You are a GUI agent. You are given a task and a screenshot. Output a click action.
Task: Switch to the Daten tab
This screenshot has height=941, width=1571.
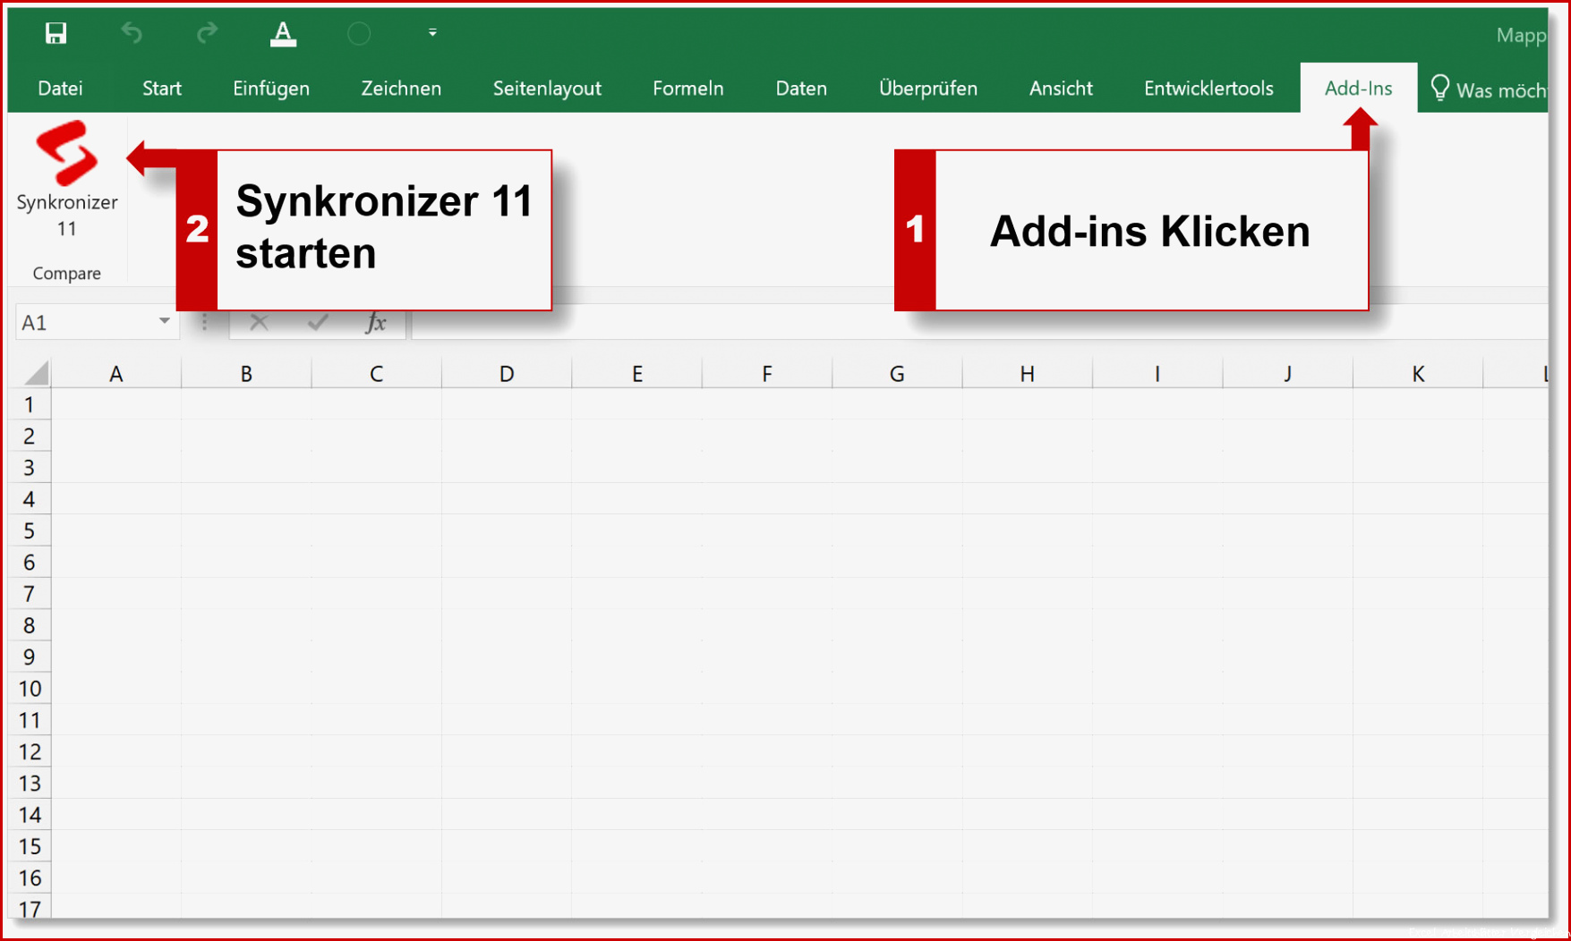[801, 89]
